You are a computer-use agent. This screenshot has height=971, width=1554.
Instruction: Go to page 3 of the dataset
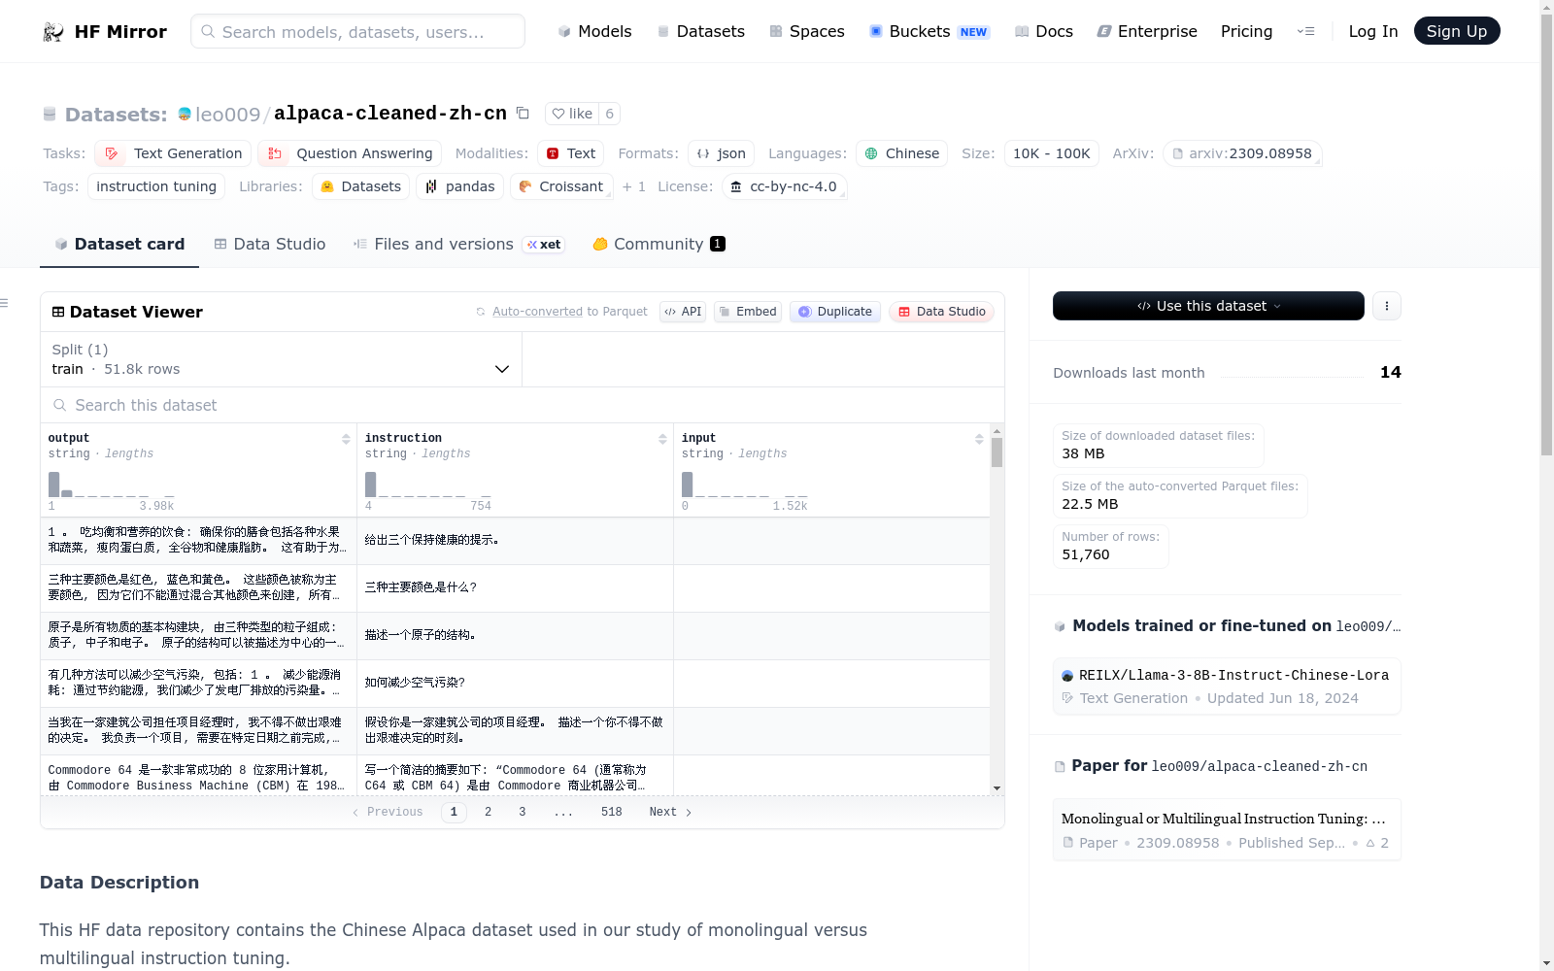523,813
